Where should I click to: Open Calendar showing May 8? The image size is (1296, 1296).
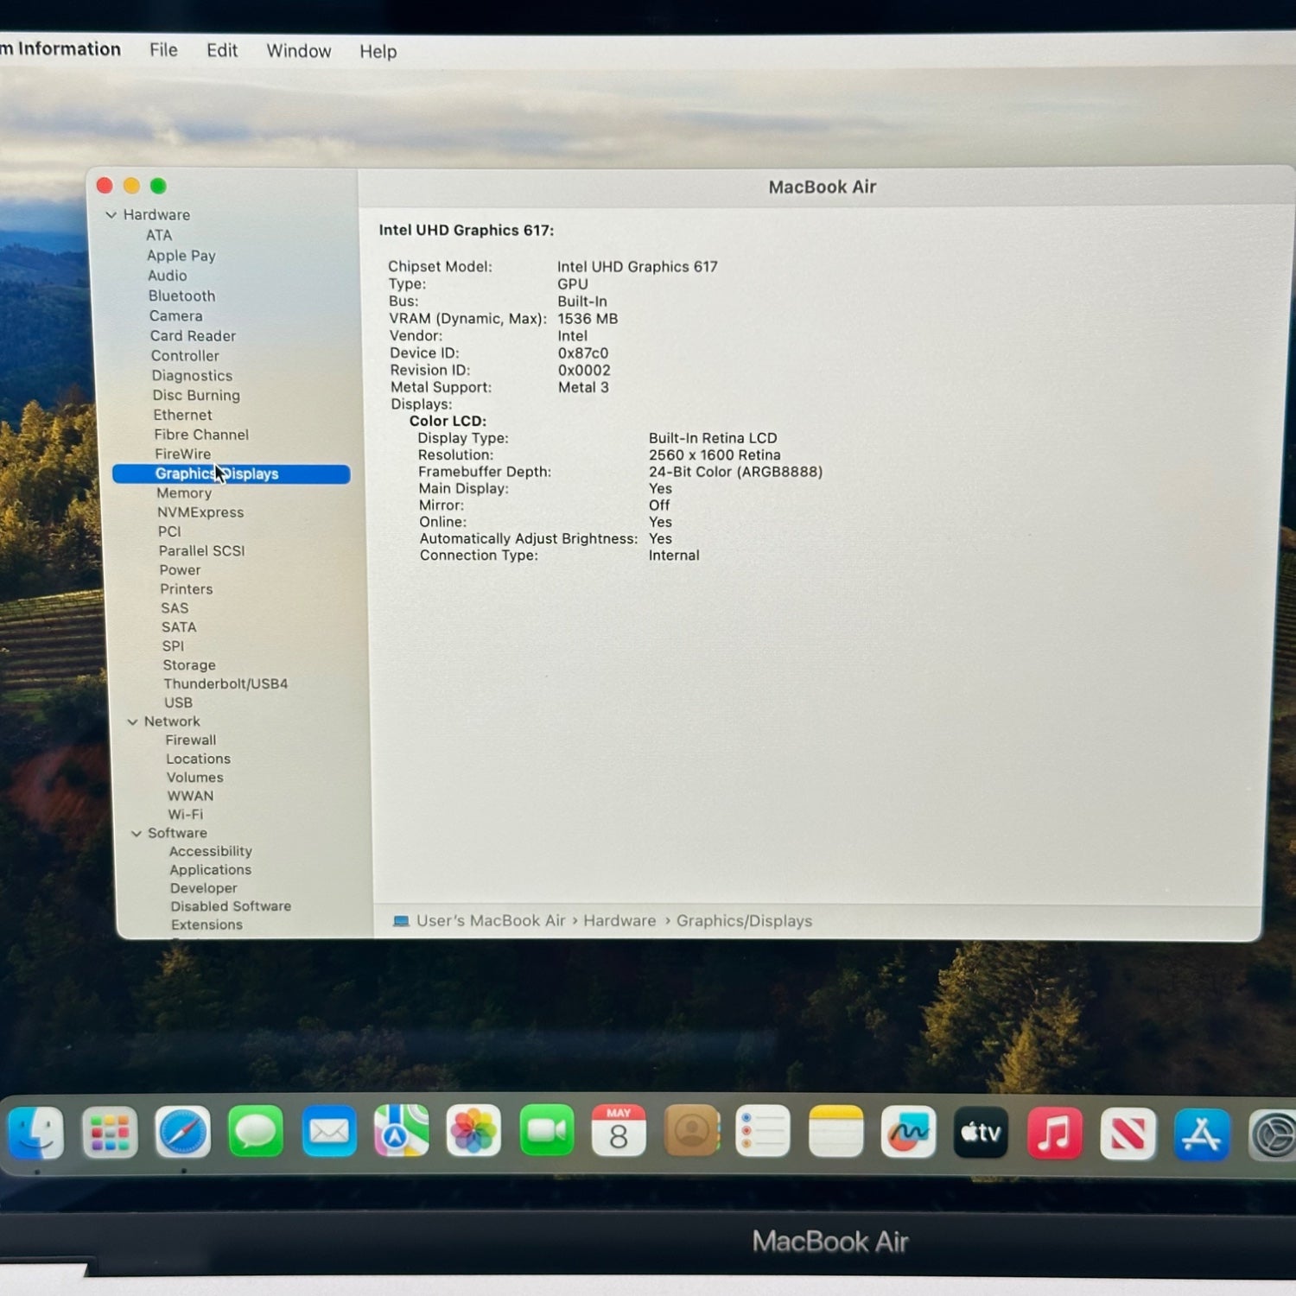pyautogui.click(x=619, y=1131)
